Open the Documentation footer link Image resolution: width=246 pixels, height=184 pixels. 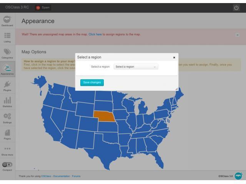pos(61,176)
